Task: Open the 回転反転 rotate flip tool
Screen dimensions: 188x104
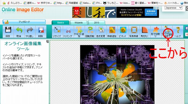Action: point(90,32)
